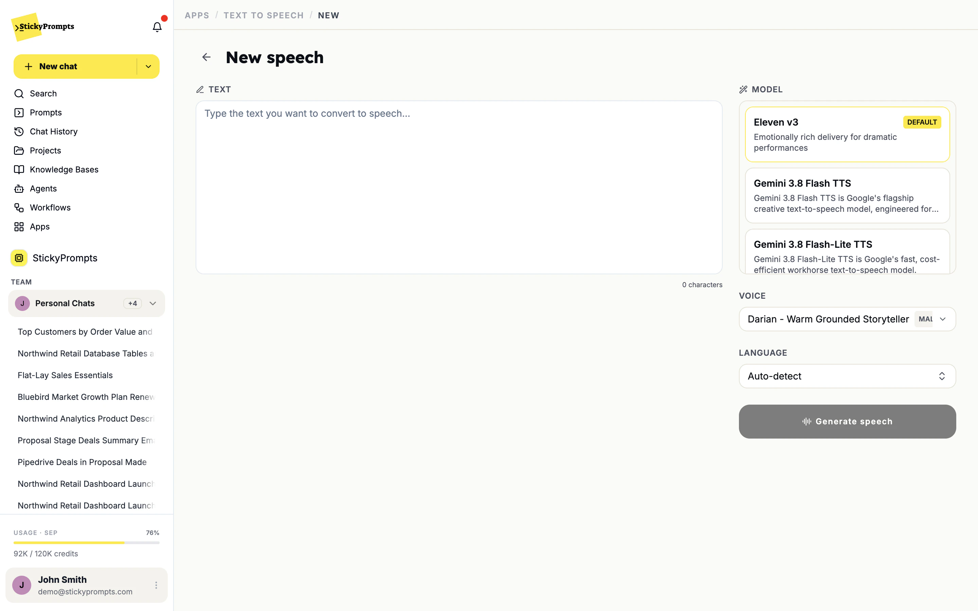
Task: Click the StickyPrompts workspace chip icon
Action: (19, 258)
